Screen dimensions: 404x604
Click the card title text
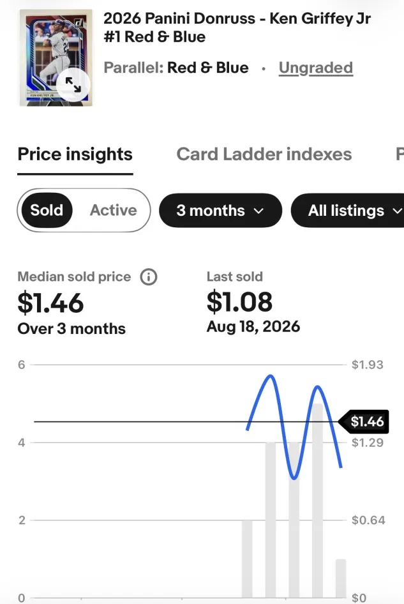[237, 27]
